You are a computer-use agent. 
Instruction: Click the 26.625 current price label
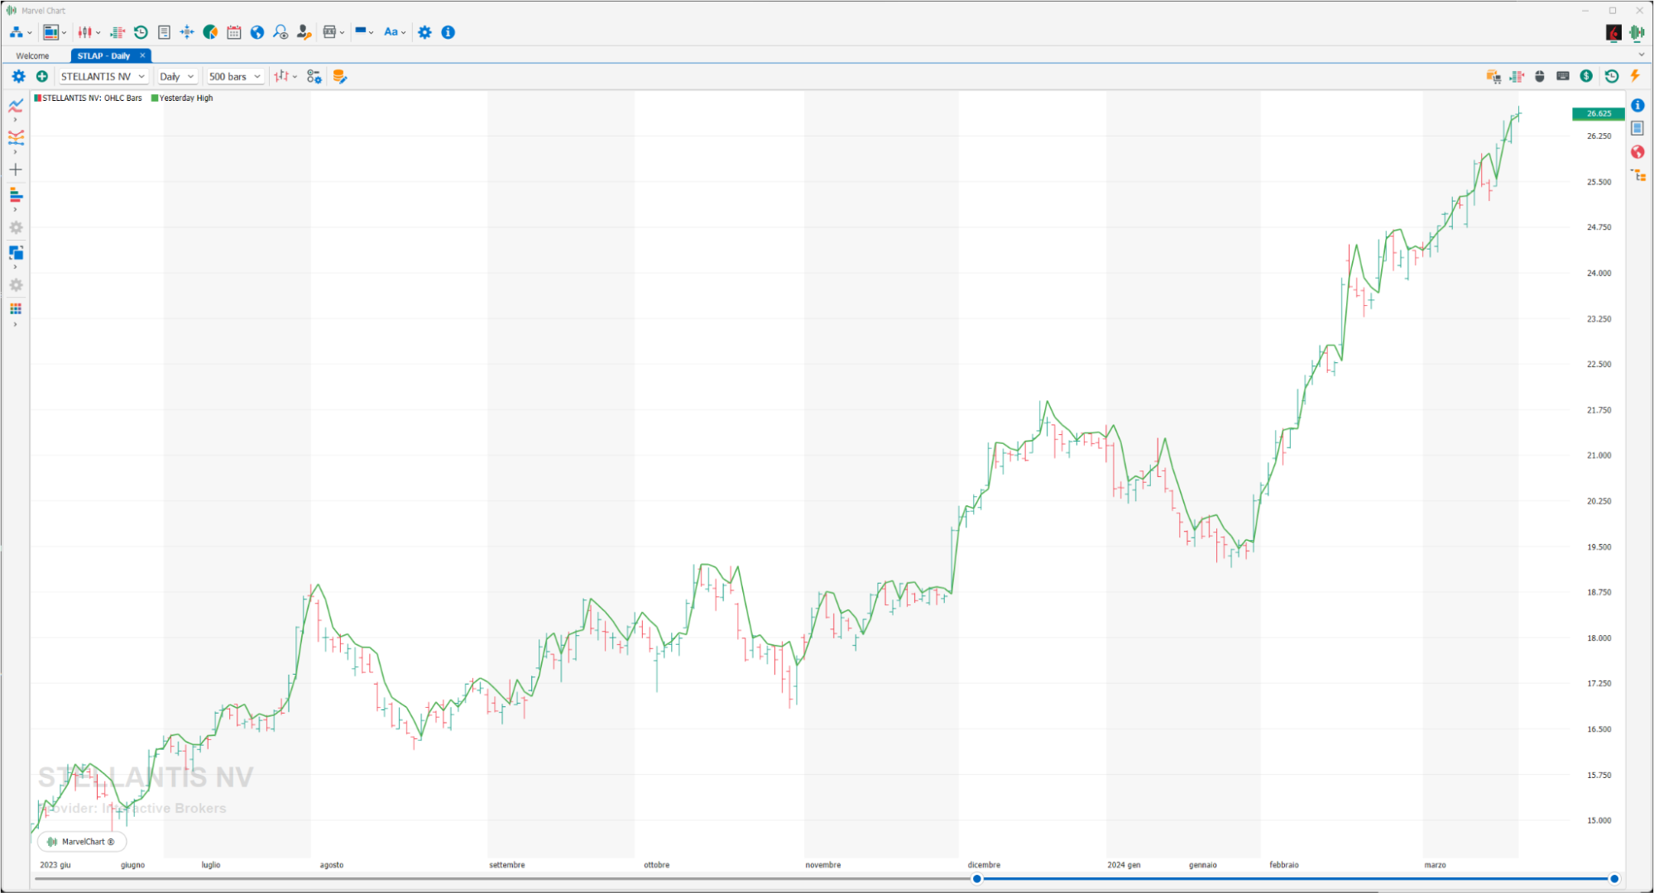tap(1598, 113)
